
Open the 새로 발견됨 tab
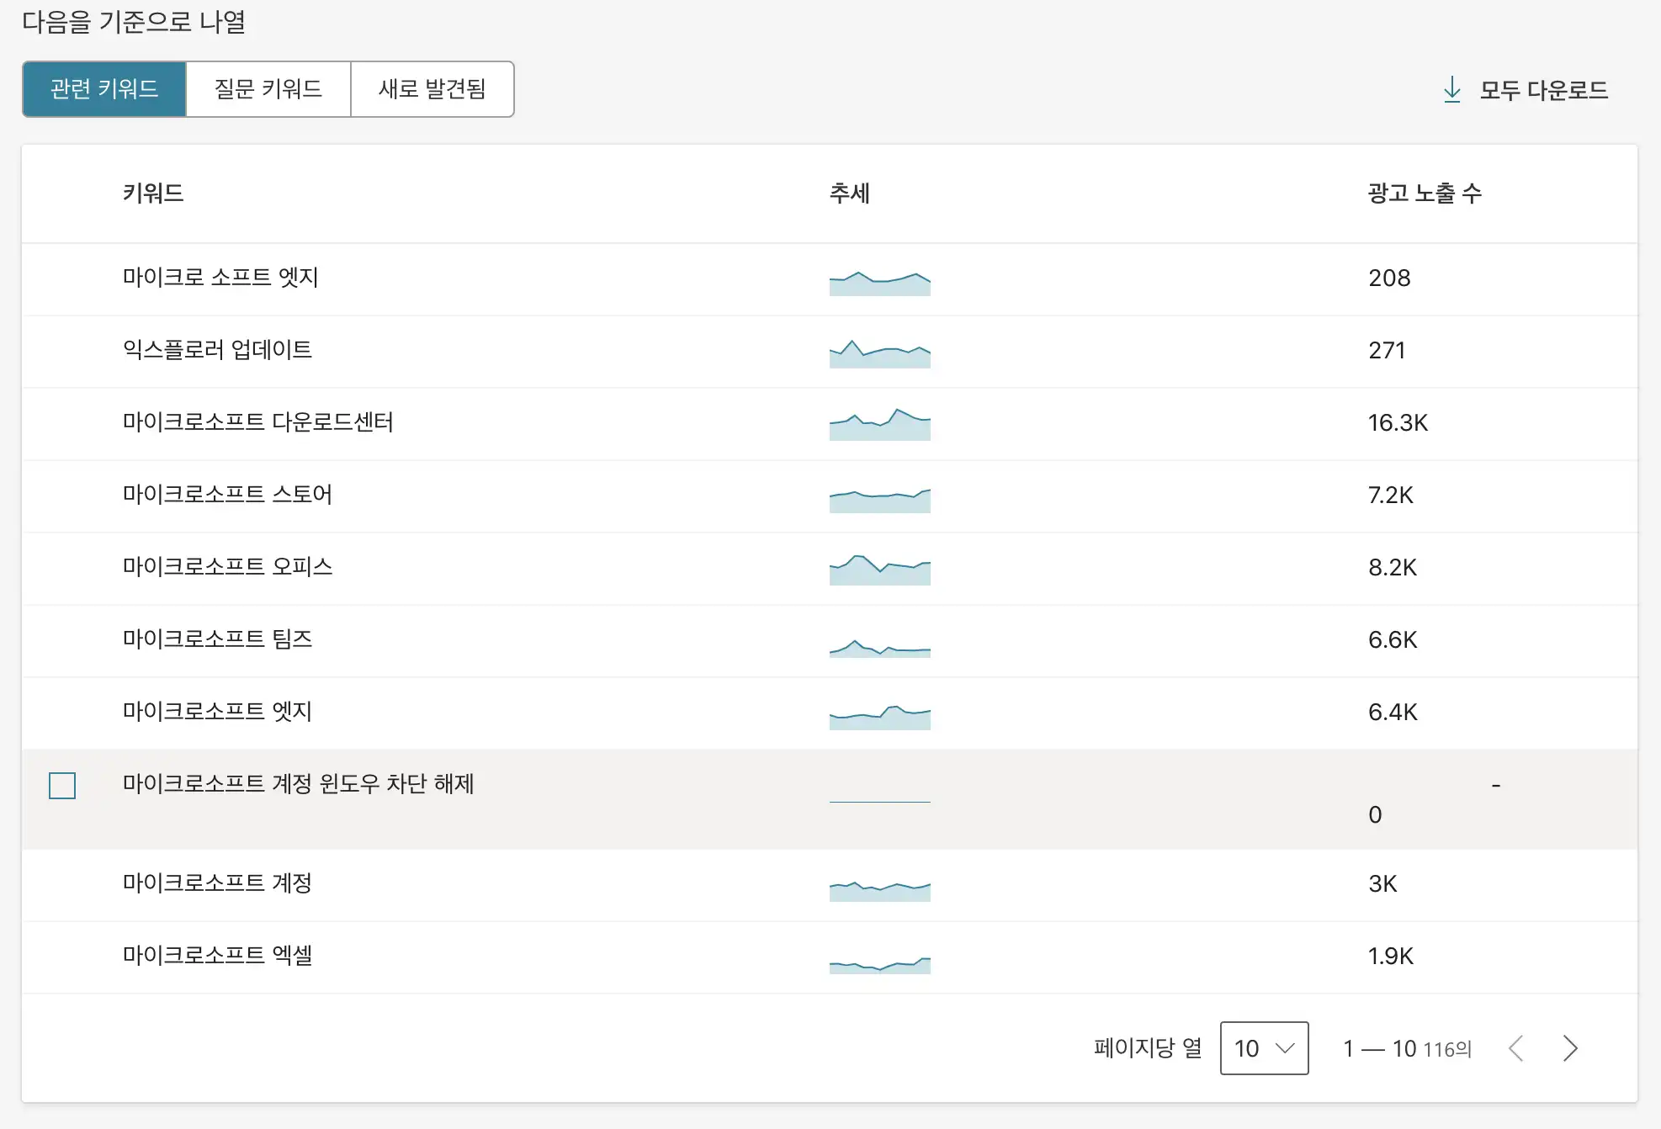pyautogui.click(x=432, y=89)
